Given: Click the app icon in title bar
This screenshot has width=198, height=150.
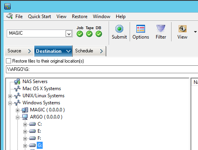Looking at the screenshot, I should (x=8, y=6).
